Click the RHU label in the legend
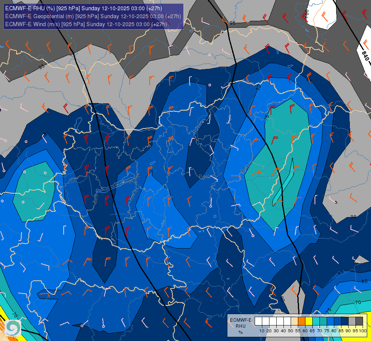Screen dimensions: 371x341 [241, 326]
